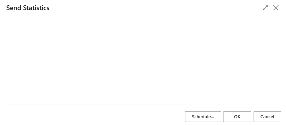Confirm with the OK button

[237, 117]
